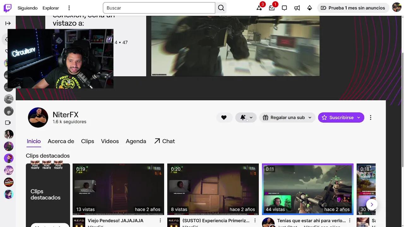This screenshot has height=227, width=404.
Task: Advance clips carousel with right arrow
Action: click(372, 204)
